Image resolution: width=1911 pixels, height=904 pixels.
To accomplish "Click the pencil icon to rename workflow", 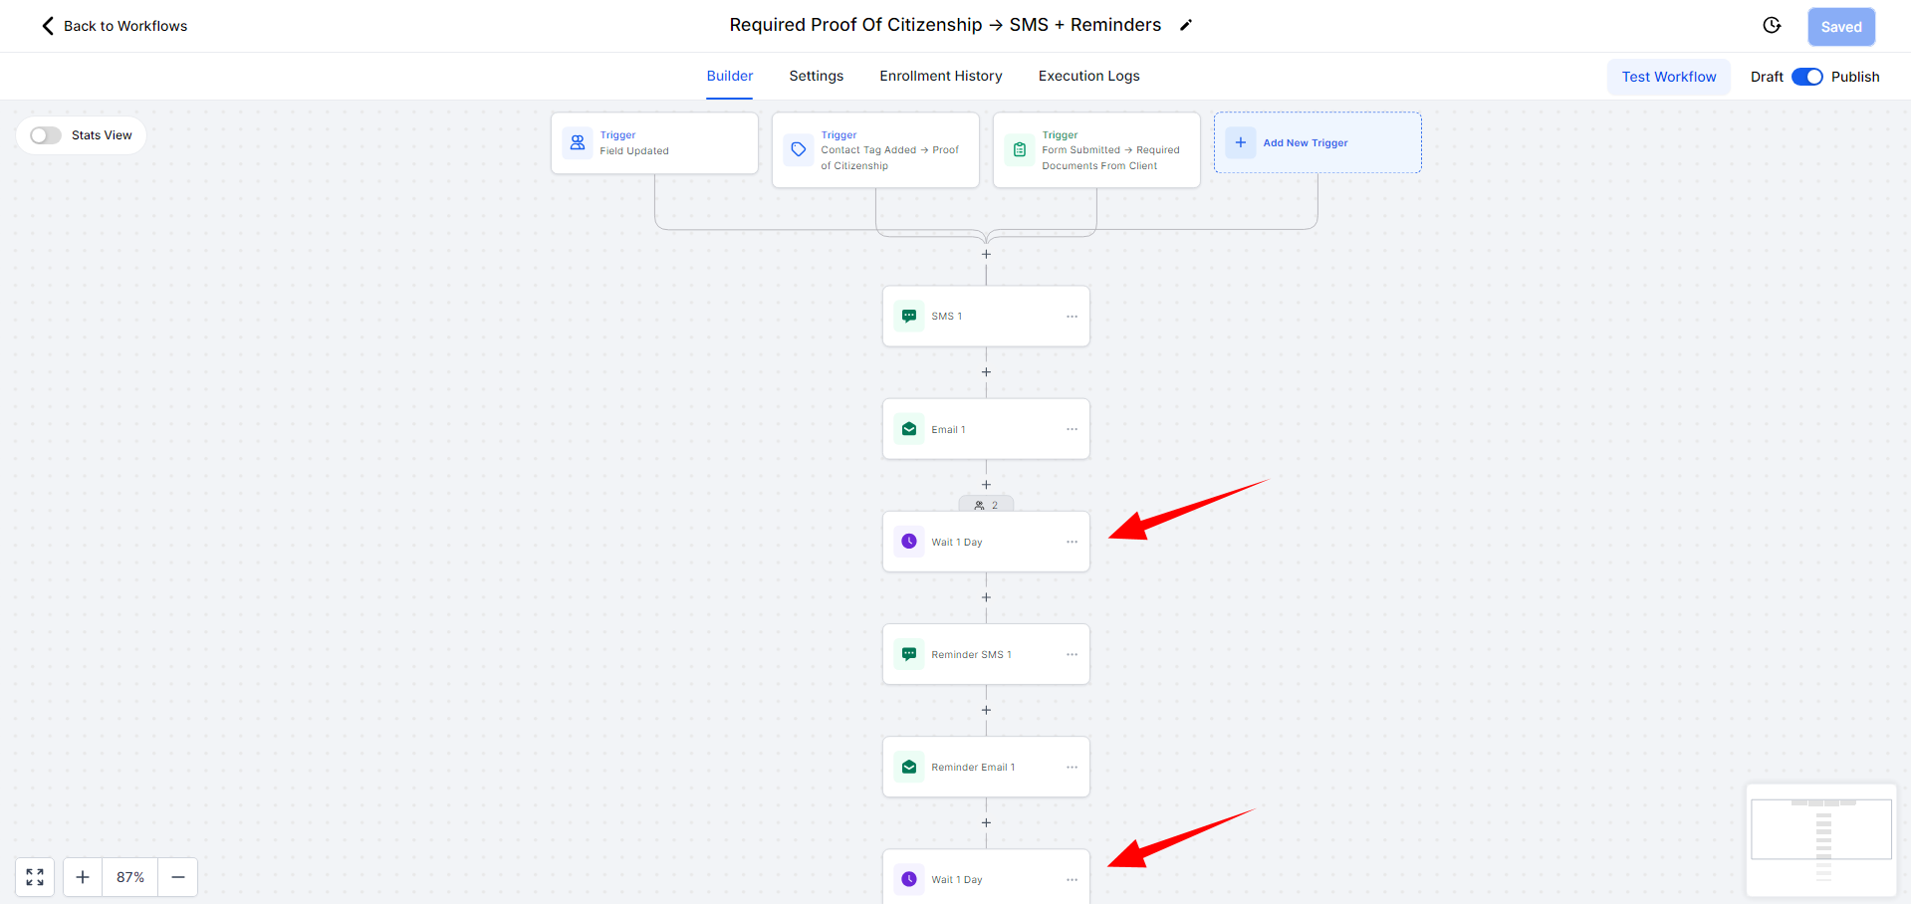I will [x=1185, y=26].
